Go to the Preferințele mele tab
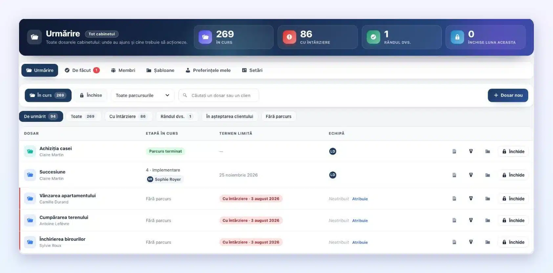 click(208, 70)
